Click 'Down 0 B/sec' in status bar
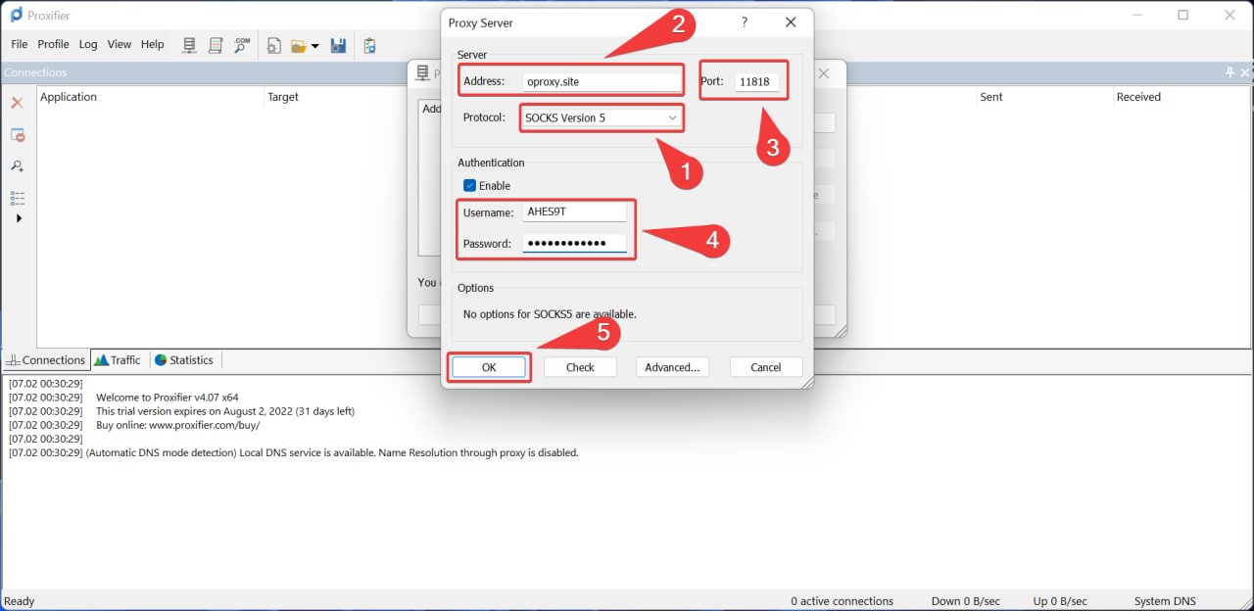1254x611 pixels. pyautogui.click(x=966, y=601)
